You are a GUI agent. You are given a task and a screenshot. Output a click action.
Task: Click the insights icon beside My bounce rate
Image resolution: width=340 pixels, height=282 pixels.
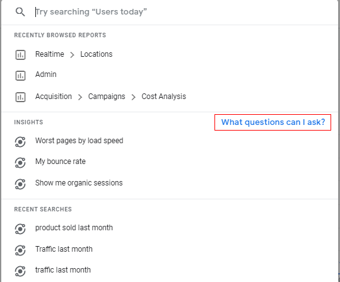pos(20,163)
